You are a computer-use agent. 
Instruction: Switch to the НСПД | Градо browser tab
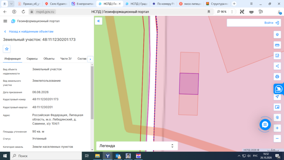tap(137, 4)
